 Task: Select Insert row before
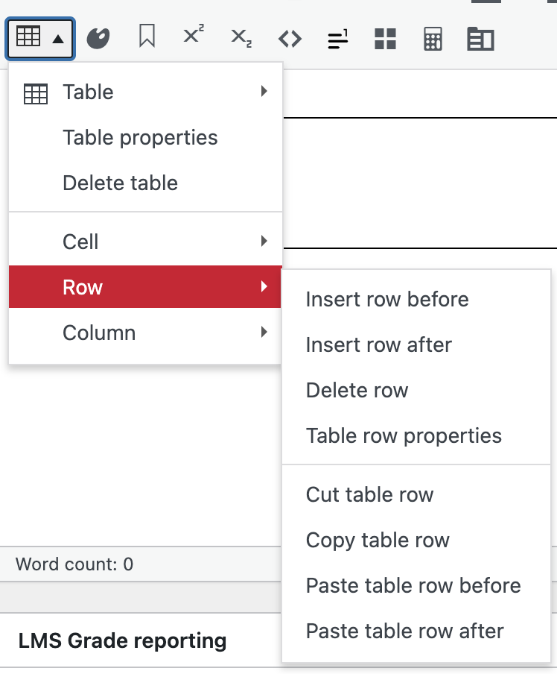tap(387, 300)
